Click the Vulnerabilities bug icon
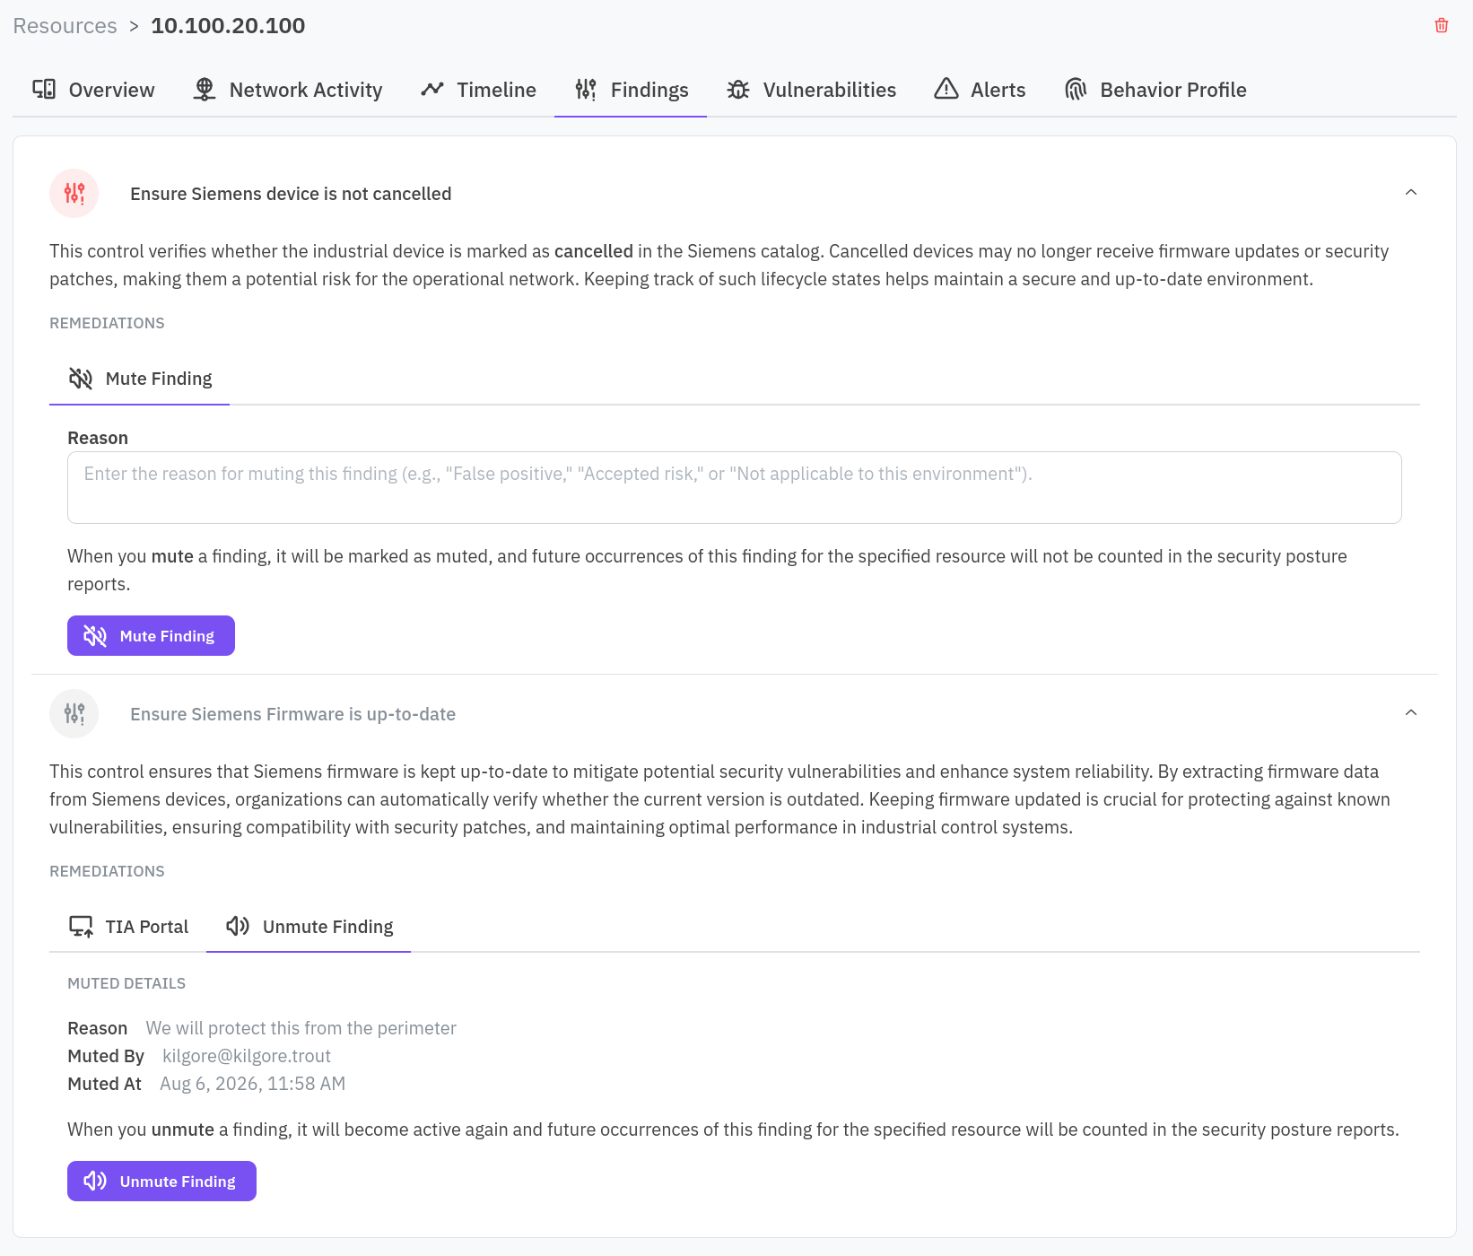The height and width of the screenshot is (1256, 1473). coord(738,89)
